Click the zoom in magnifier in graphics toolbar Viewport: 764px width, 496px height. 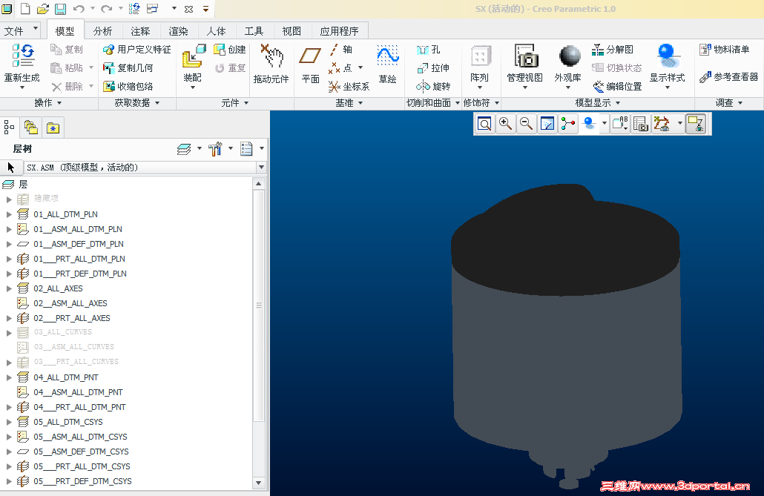tap(506, 125)
